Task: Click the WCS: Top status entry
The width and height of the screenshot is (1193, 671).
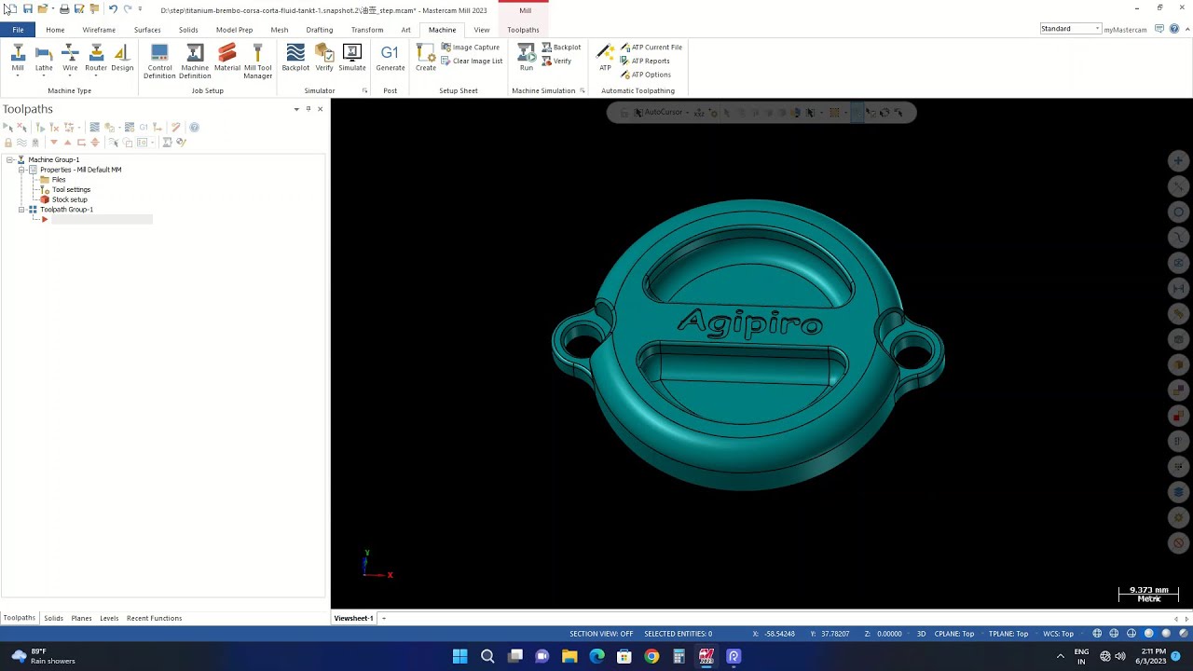Action: pos(1058,634)
